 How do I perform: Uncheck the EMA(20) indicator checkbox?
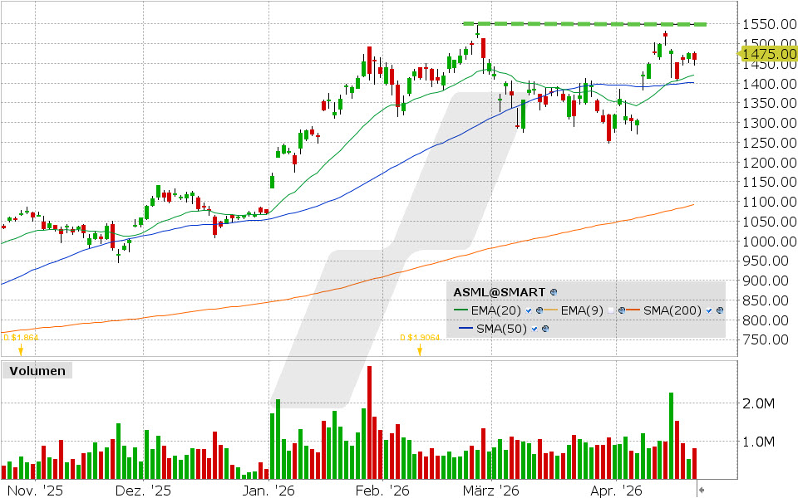[x=529, y=310]
